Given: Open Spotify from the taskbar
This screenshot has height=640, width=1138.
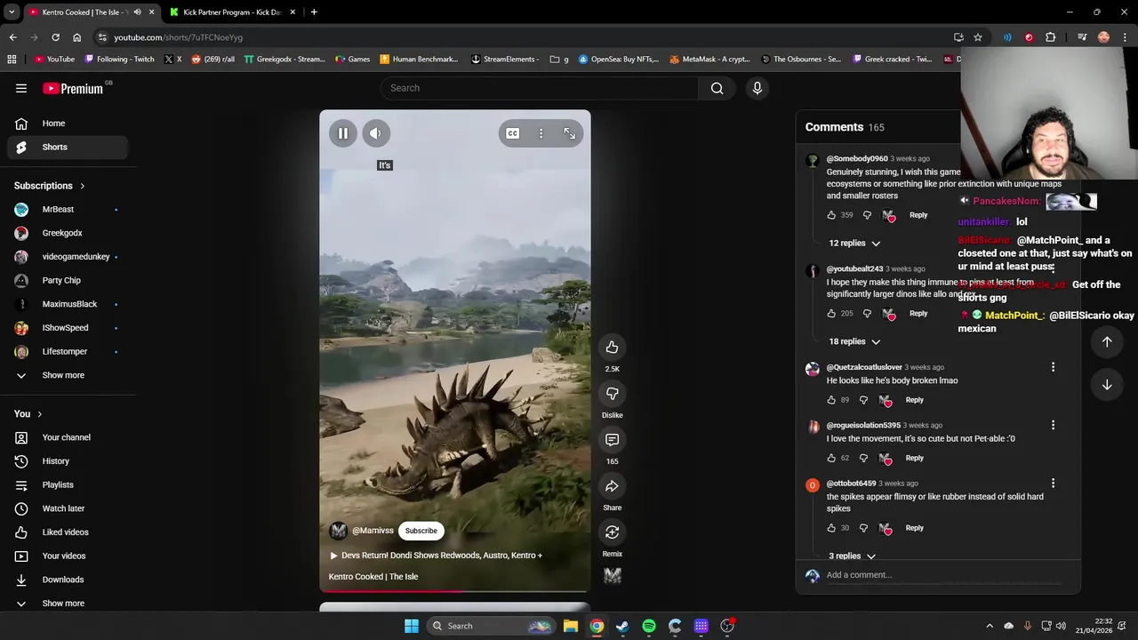Looking at the screenshot, I should pyautogui.click(x=649, y=626).
